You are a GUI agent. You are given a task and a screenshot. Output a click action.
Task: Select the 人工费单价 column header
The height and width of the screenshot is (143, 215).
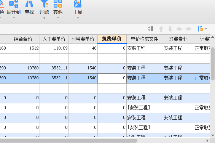click(54, 39)
